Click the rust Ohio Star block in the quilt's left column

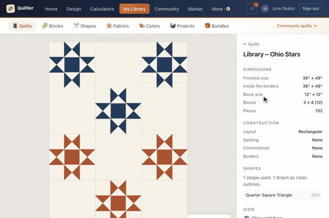(x=72, y=157)
